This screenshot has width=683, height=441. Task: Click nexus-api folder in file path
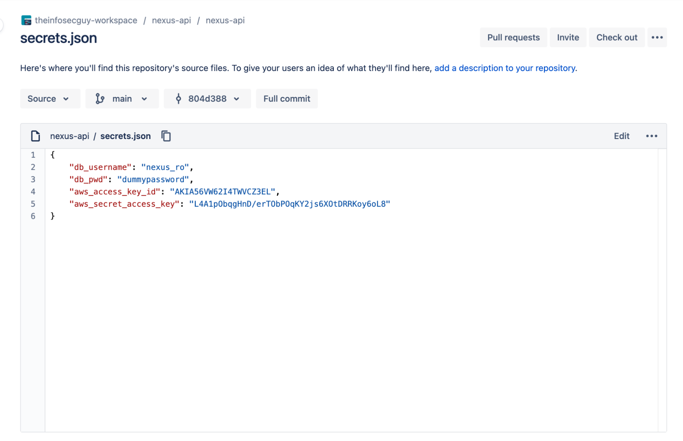(69, 136)
